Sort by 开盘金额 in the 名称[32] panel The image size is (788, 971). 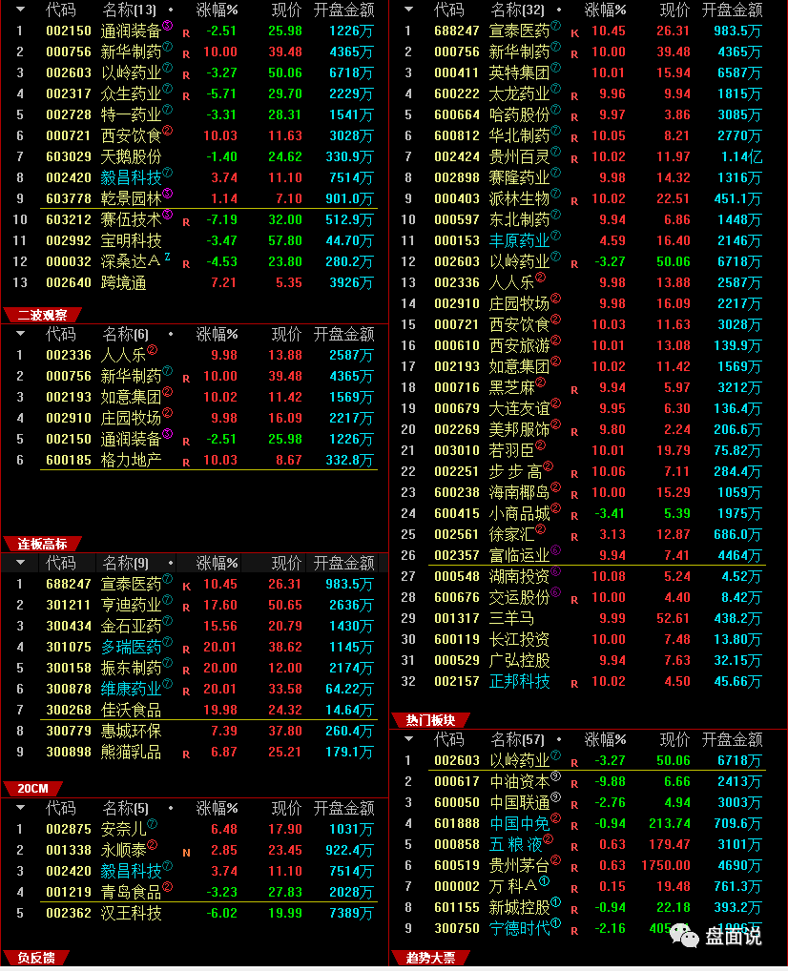pos(732,10)
